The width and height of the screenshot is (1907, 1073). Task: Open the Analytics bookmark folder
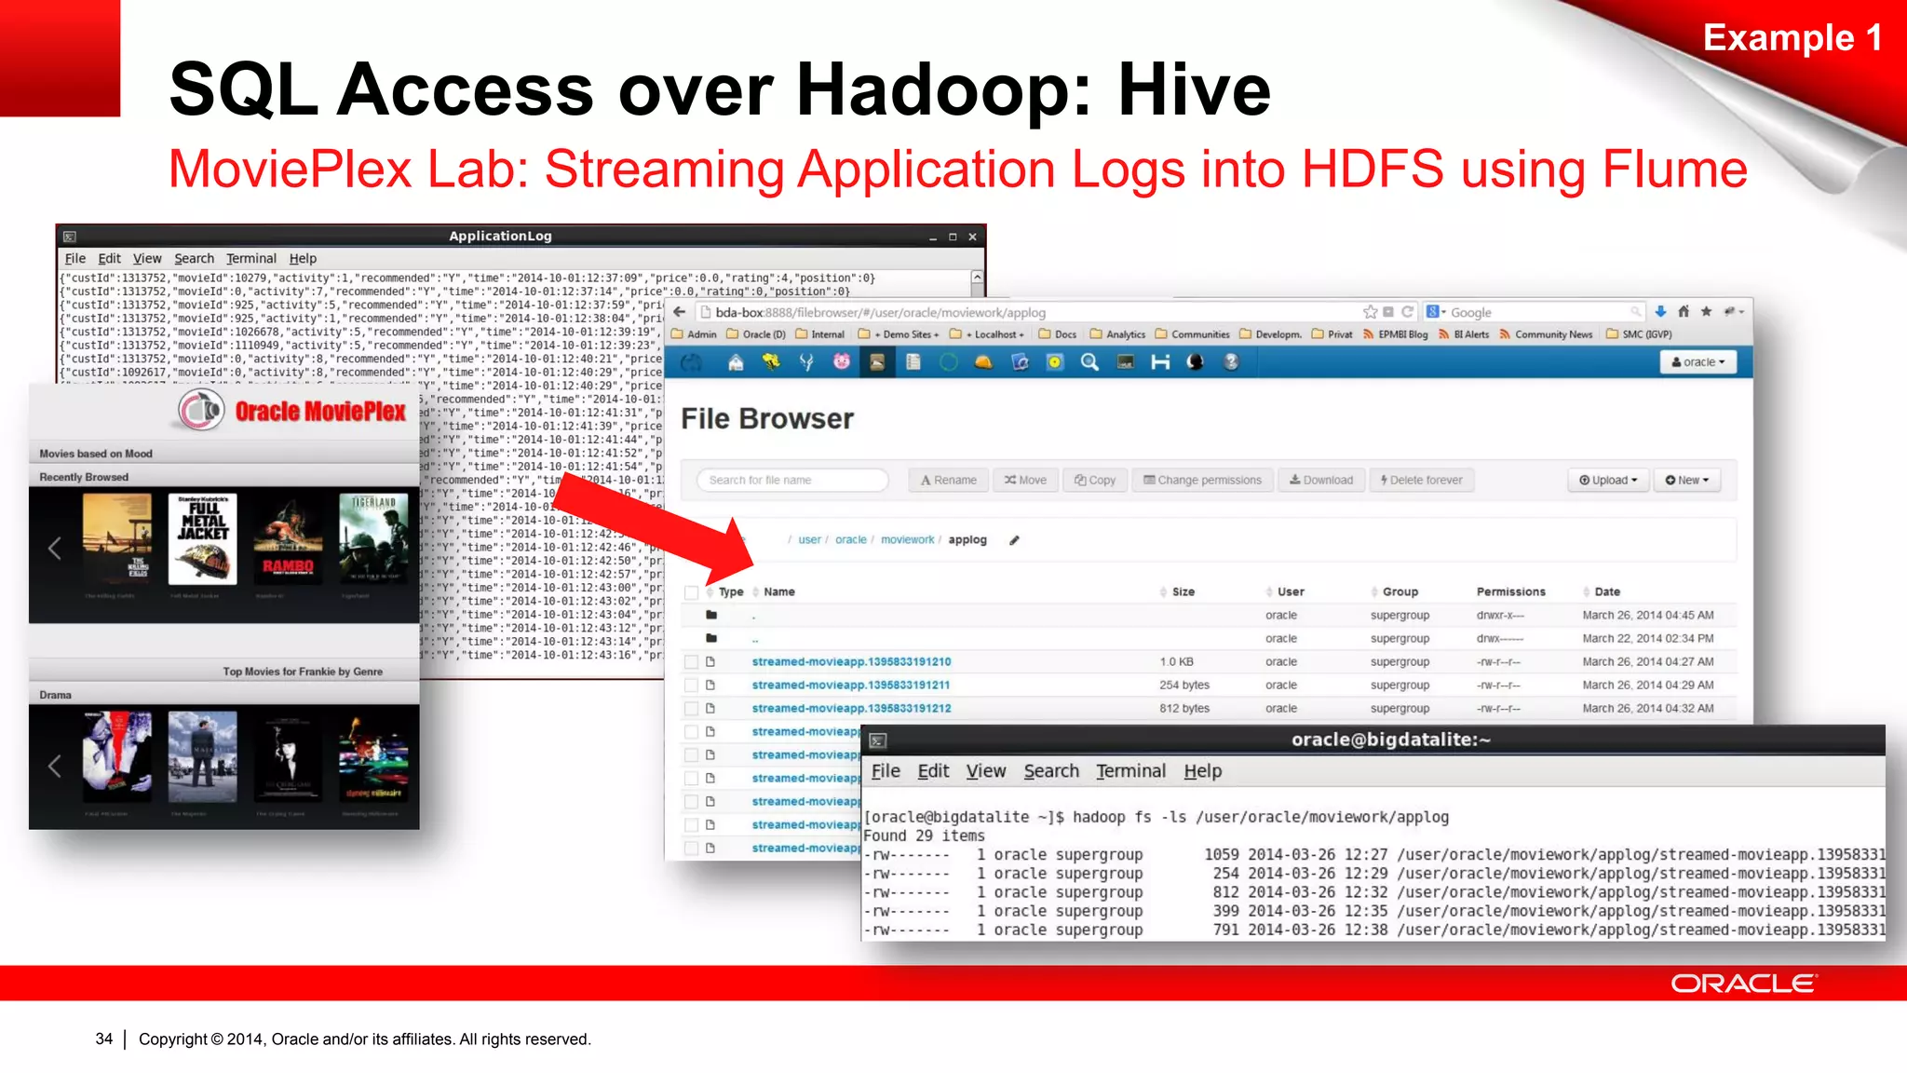coord(1117,334)
